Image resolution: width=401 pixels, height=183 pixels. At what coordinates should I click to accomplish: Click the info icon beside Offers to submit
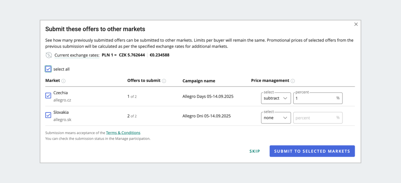[164, 81]
